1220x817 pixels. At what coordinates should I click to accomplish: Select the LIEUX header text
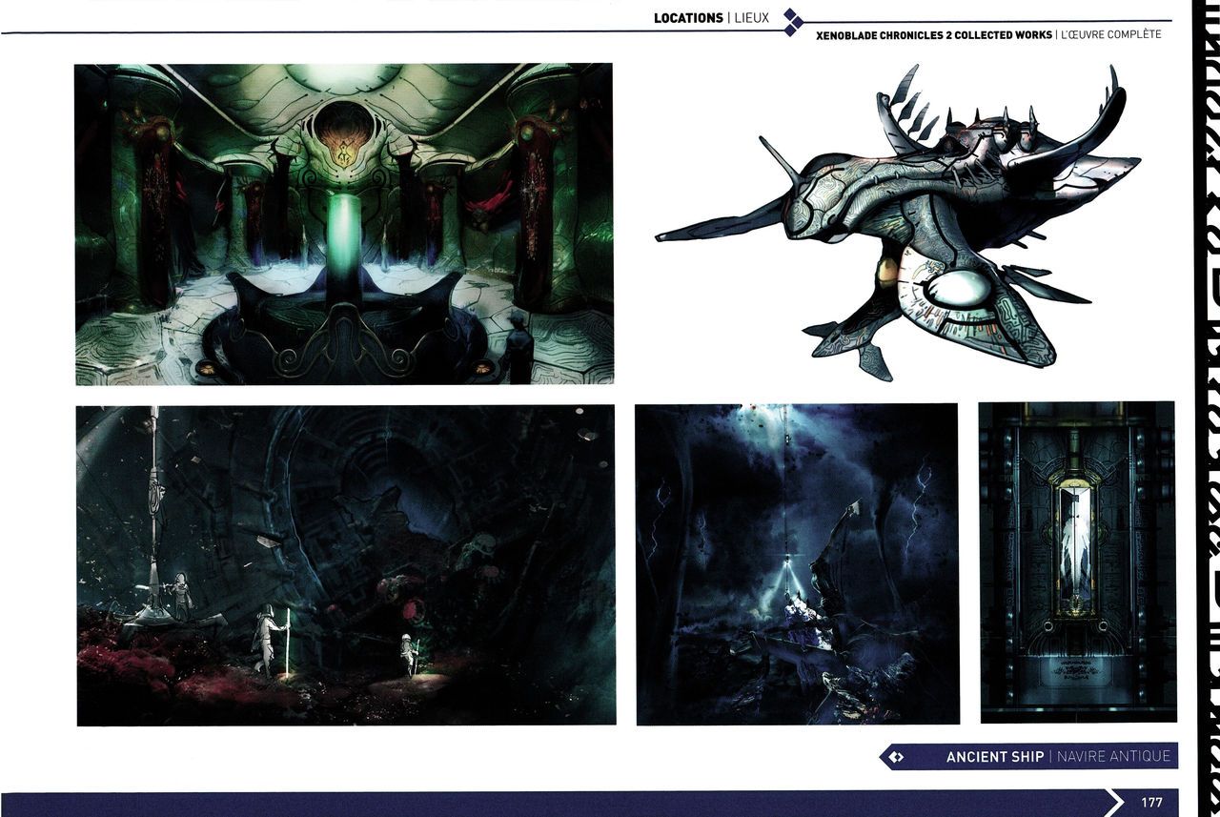[751, 18]
